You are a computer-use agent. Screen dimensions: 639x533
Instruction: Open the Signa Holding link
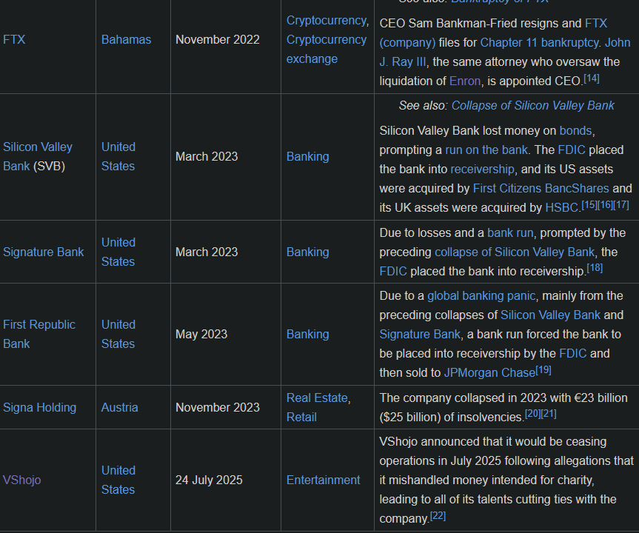point(39,407)
